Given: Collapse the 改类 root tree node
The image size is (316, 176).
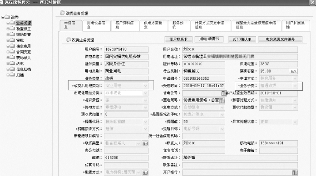Looking at the screenshot, I should (x=3, y=17).
